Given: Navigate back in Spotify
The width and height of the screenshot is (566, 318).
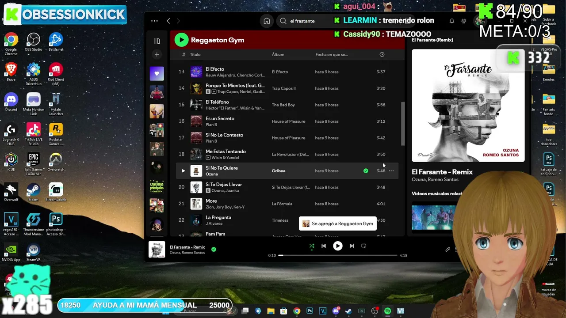Looking at the screenshot, I should (168, 21).
